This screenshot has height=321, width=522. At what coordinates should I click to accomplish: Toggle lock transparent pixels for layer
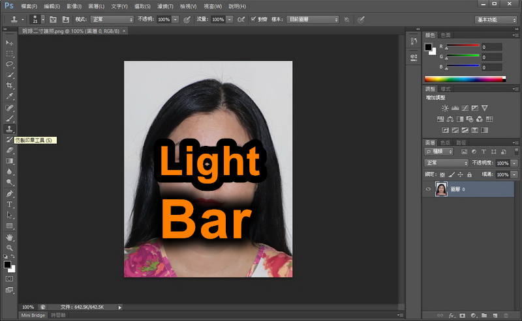[x=442, y=174]
